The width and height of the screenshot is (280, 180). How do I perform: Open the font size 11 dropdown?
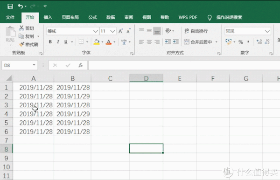coord(112,31)
